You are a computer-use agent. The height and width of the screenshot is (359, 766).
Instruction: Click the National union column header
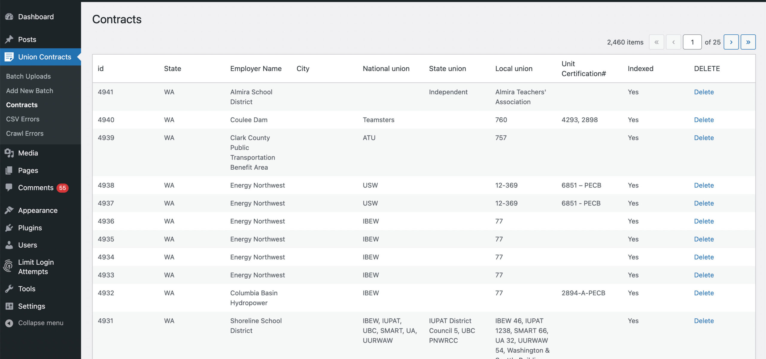click(386, 68)
